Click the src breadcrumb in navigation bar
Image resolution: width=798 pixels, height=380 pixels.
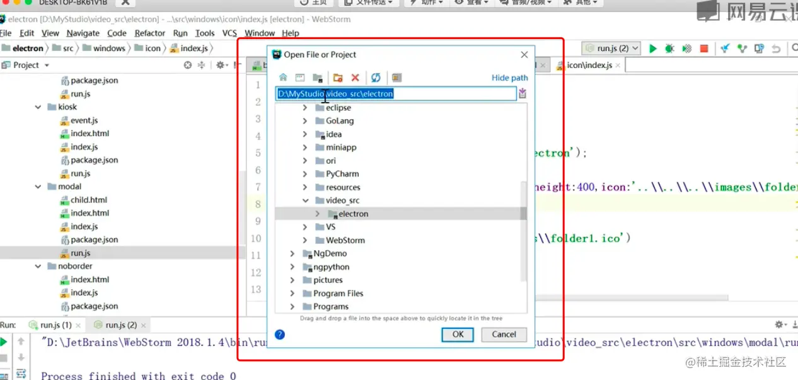(68, 49)
